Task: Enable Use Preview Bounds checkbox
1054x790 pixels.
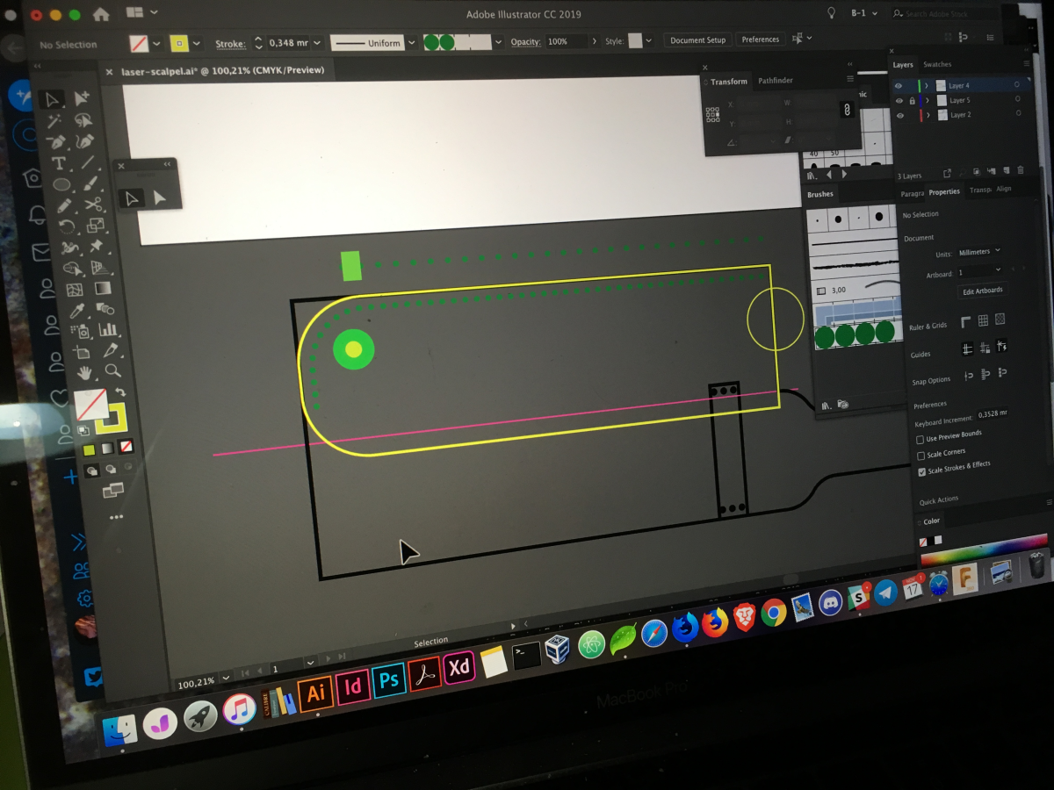Action: coord(920,439)
